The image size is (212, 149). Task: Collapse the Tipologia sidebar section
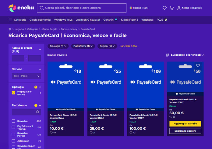(40, 87)
